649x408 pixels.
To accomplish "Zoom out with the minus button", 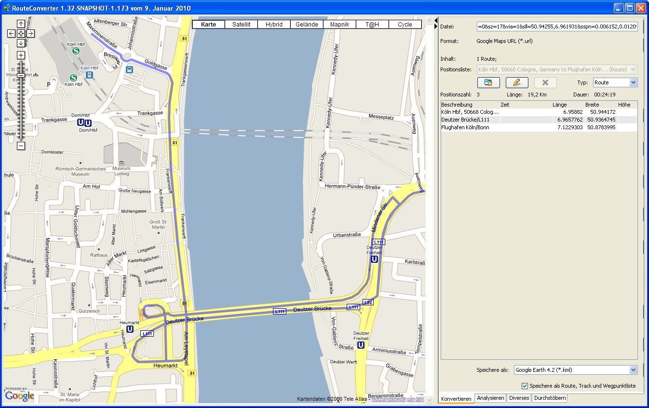I will pos(21,146).
